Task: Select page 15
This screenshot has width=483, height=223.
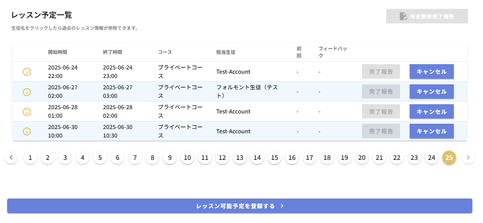Action: click(x=274, y=157)
